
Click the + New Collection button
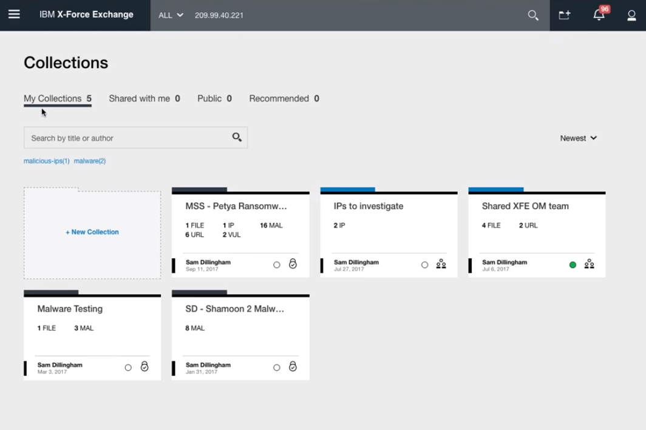[92, 232]
